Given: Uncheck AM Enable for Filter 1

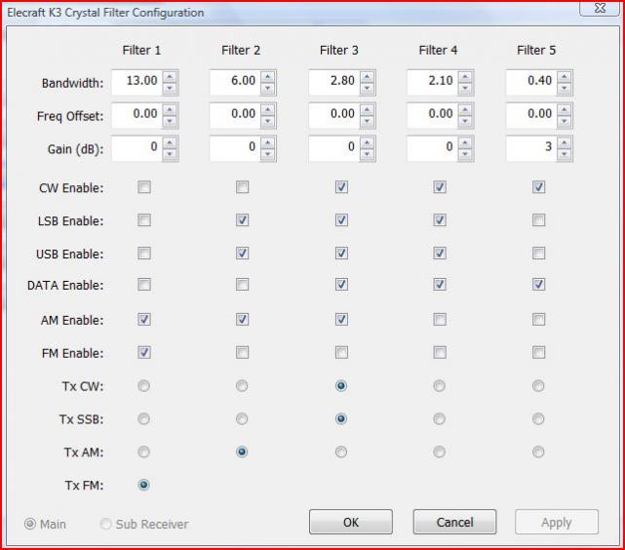Looking at the screenshot, I should tap(144, 319).
